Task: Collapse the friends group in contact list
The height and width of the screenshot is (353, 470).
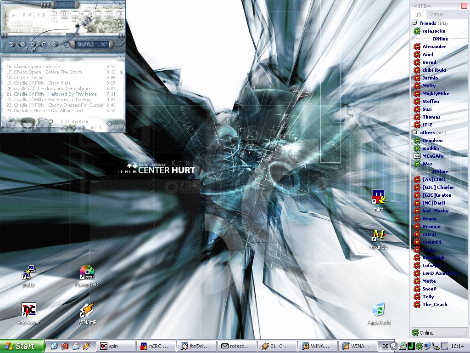Action: [414, 23]
